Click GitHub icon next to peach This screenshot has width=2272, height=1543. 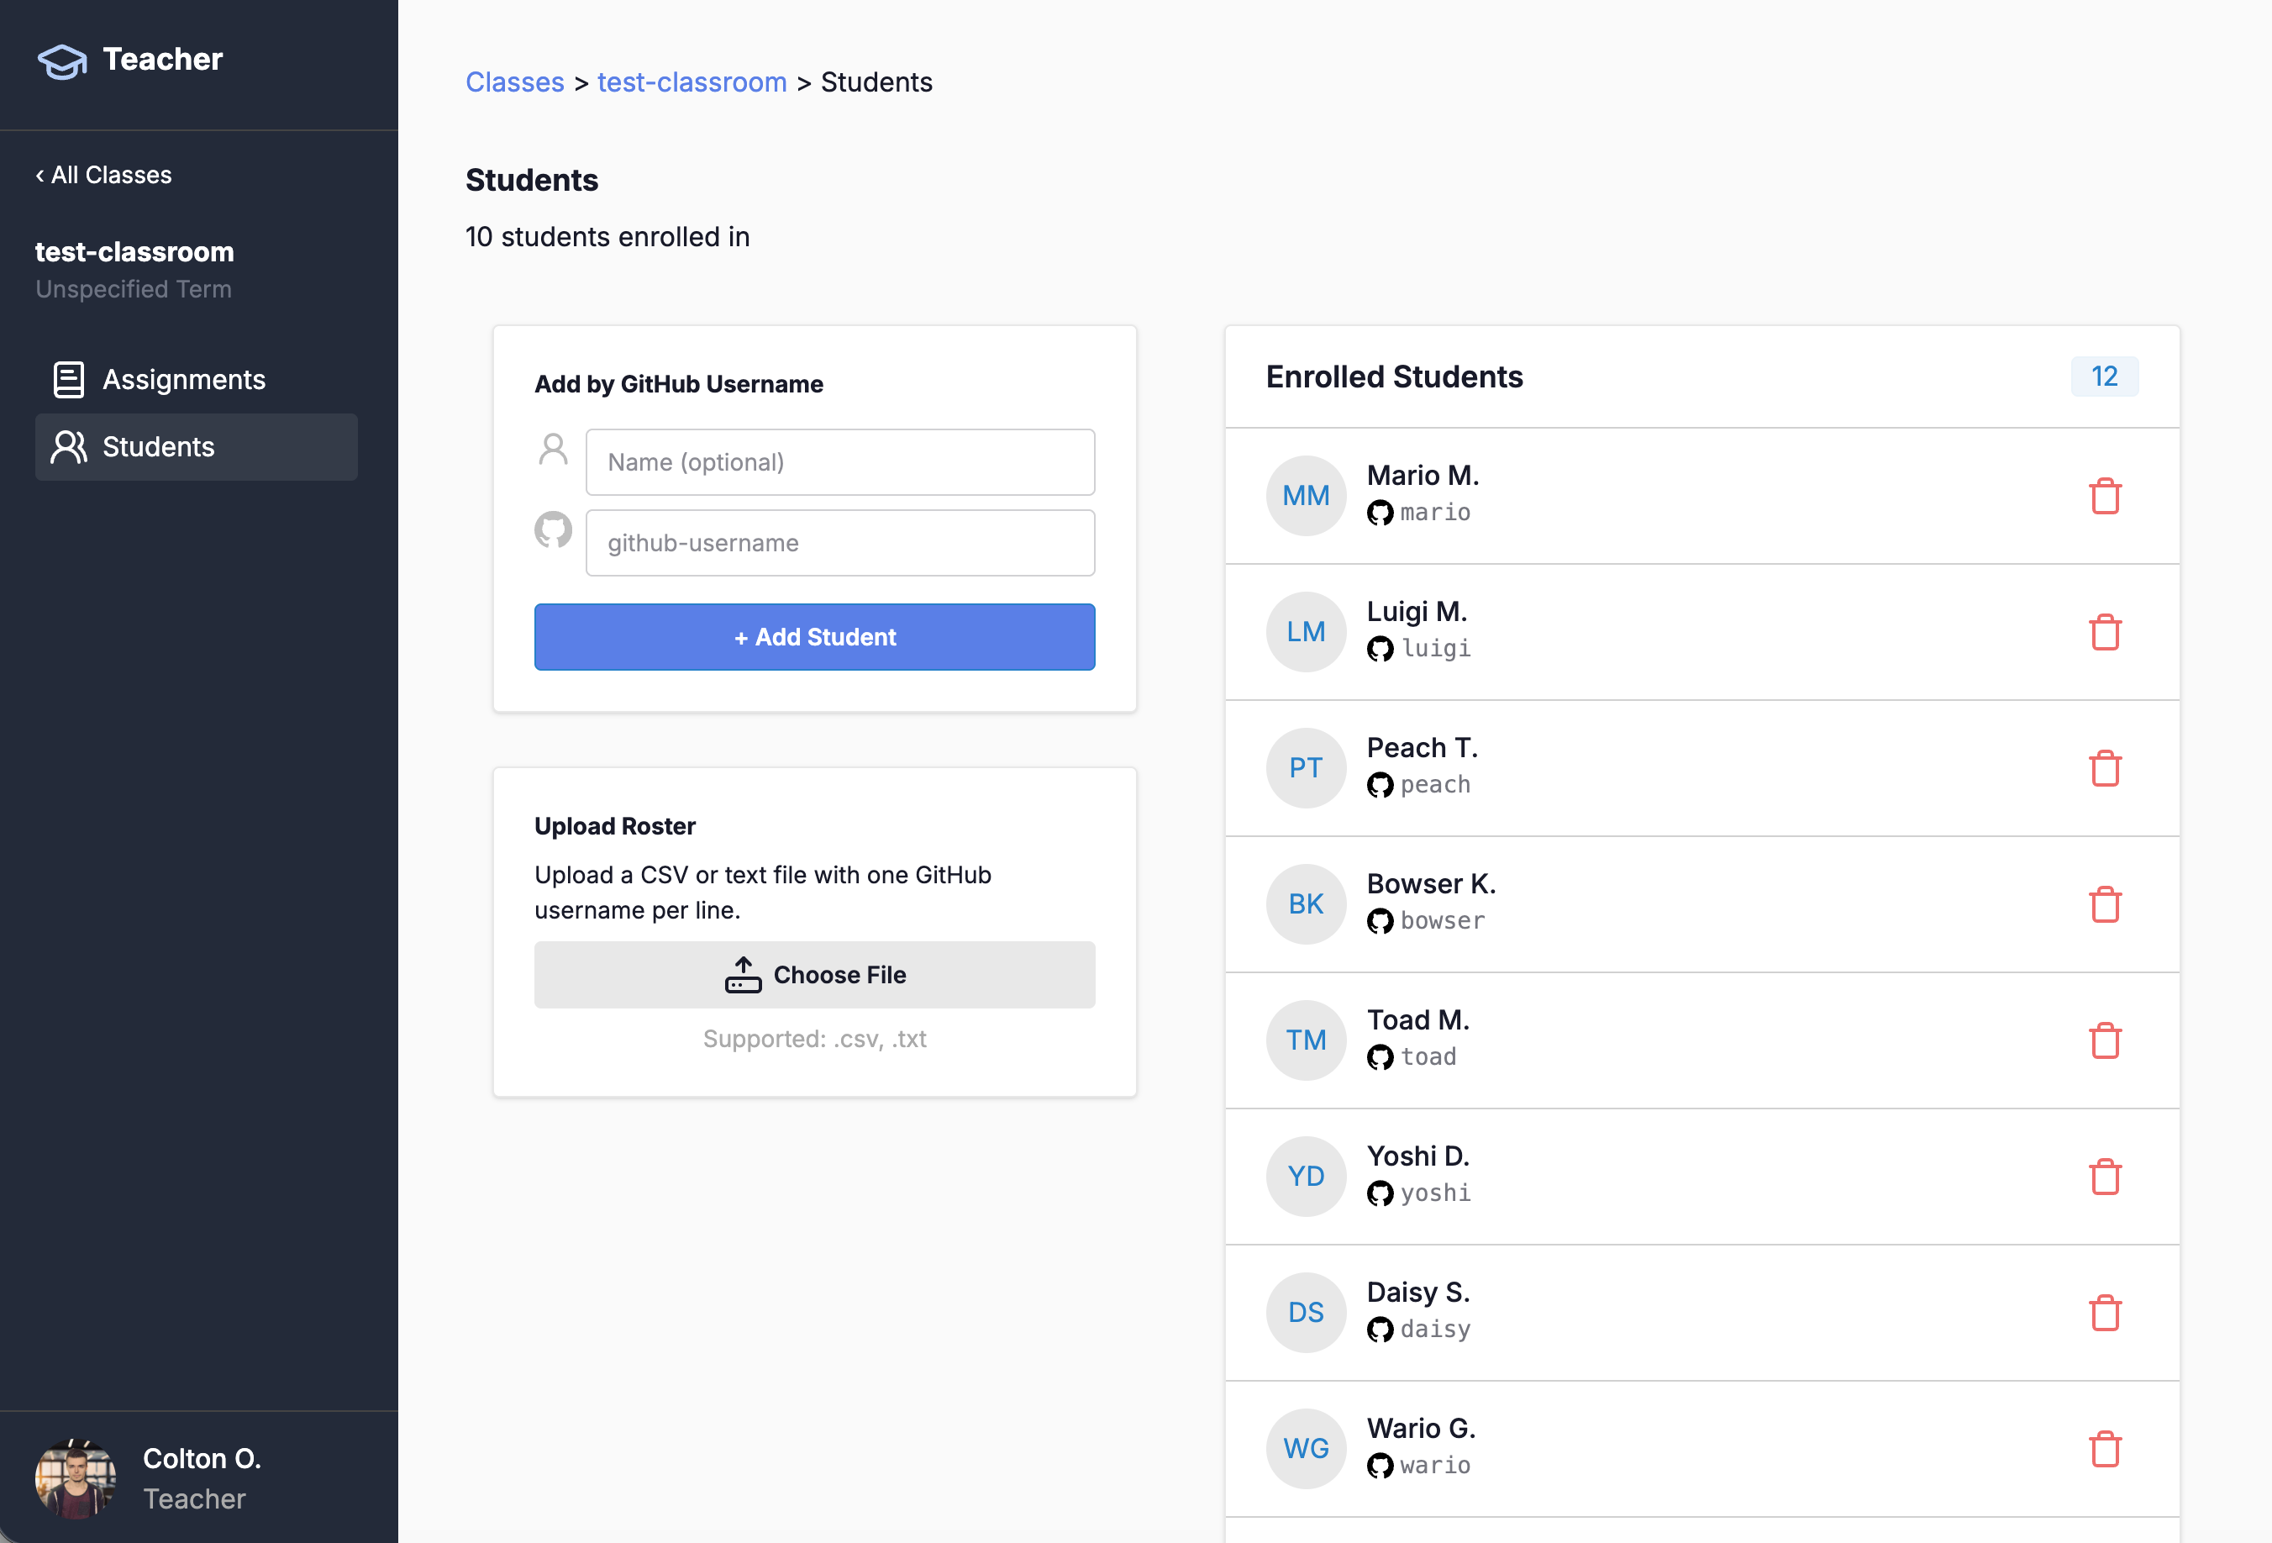coord(1380,785)
